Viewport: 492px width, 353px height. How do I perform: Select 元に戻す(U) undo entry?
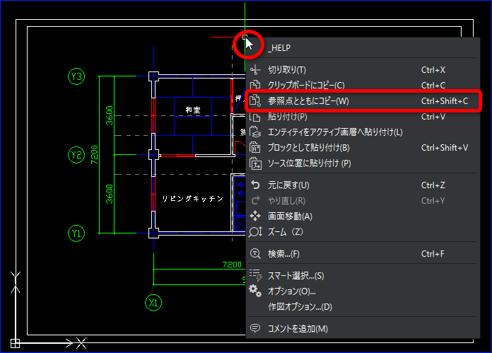[363, 185]
